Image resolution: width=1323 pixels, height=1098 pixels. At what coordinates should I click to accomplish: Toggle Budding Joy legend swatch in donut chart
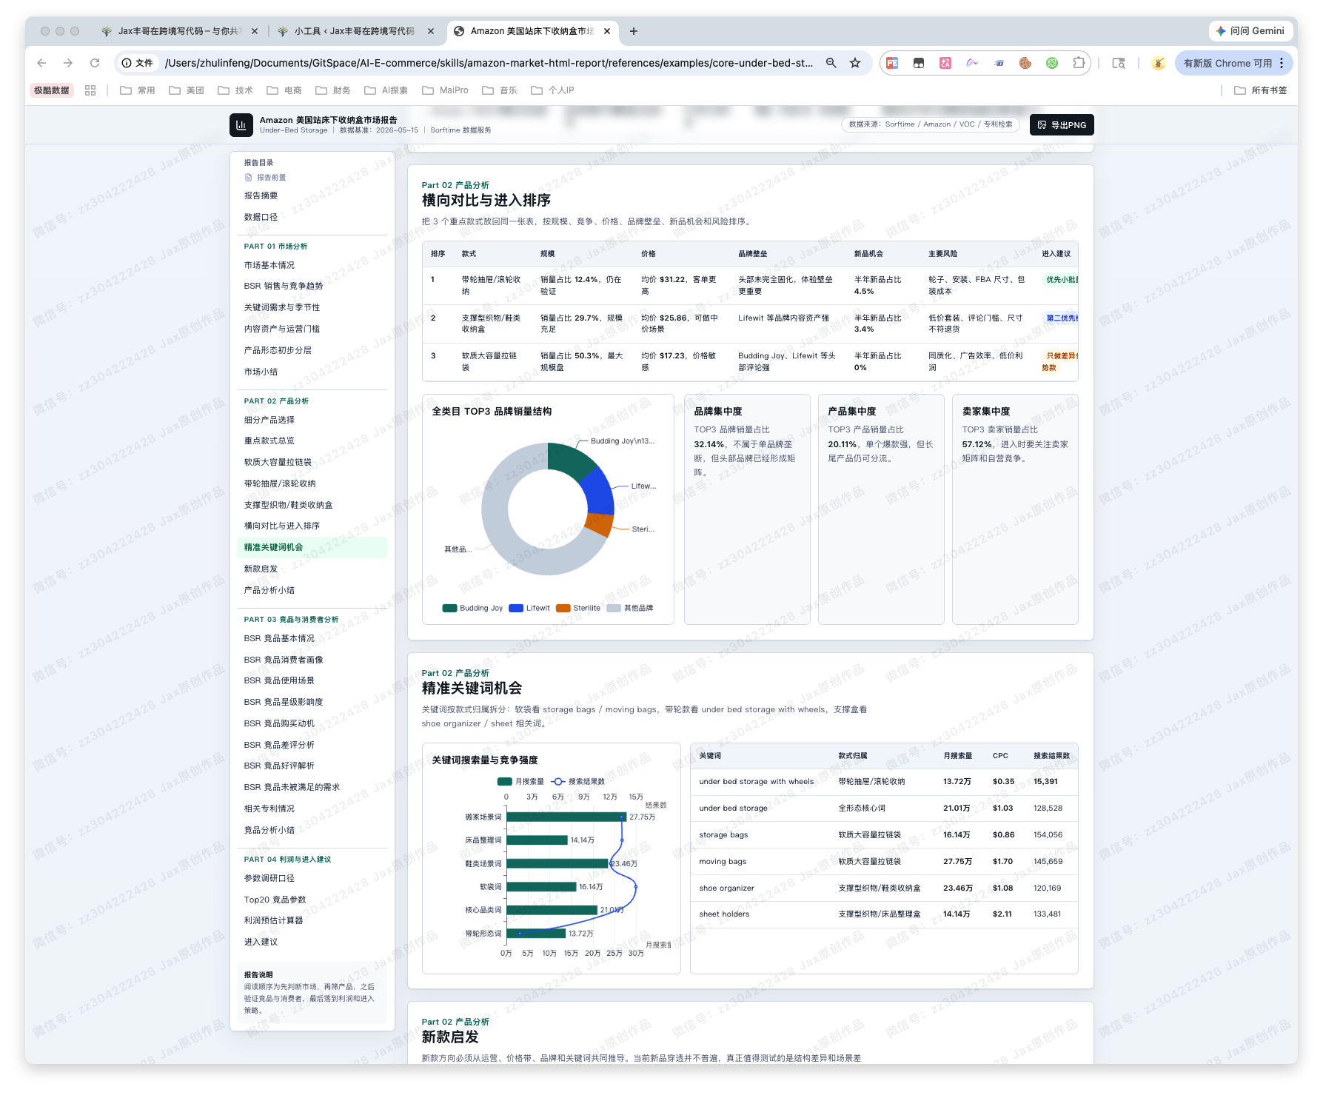point(449,609)
